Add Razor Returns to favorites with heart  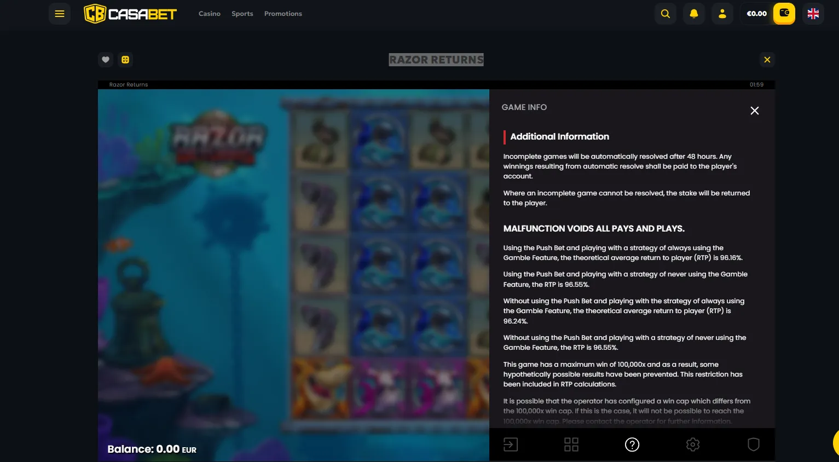(x=106, y=60)
